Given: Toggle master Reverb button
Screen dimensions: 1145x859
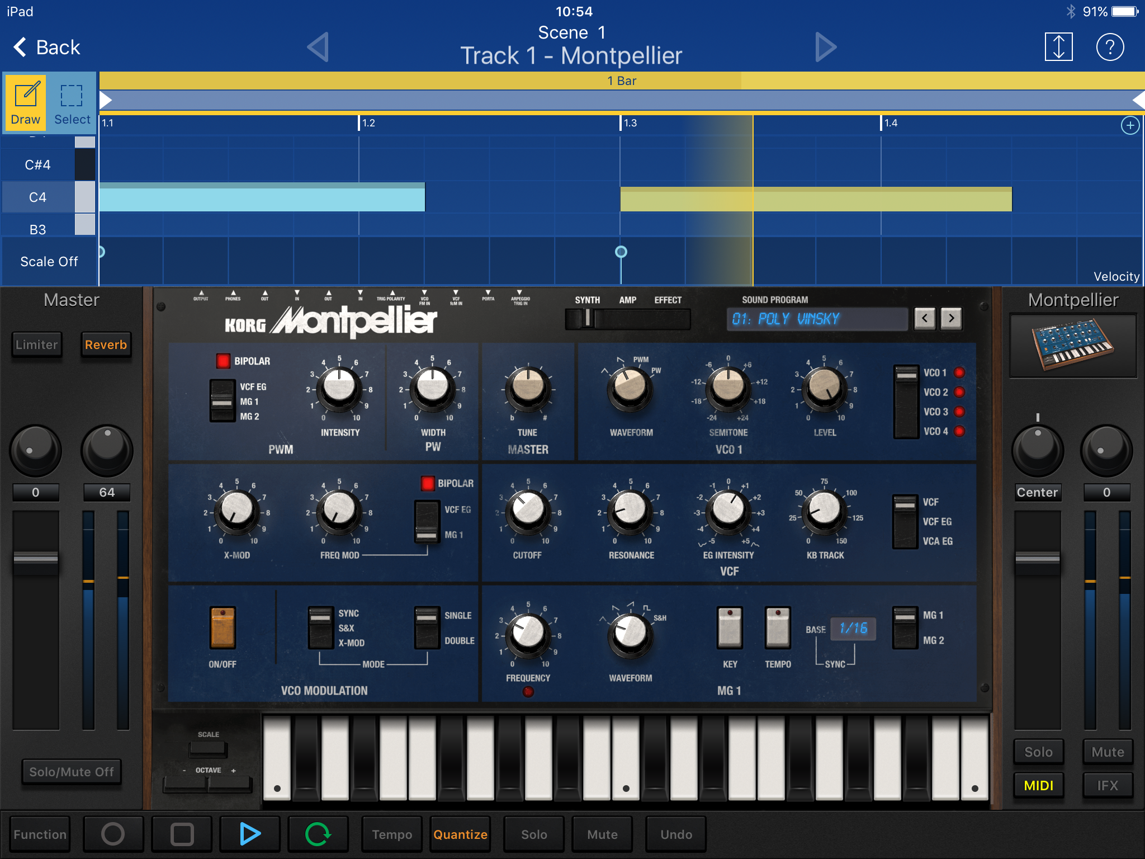Looking at the screenshot, I should [106, 344].
